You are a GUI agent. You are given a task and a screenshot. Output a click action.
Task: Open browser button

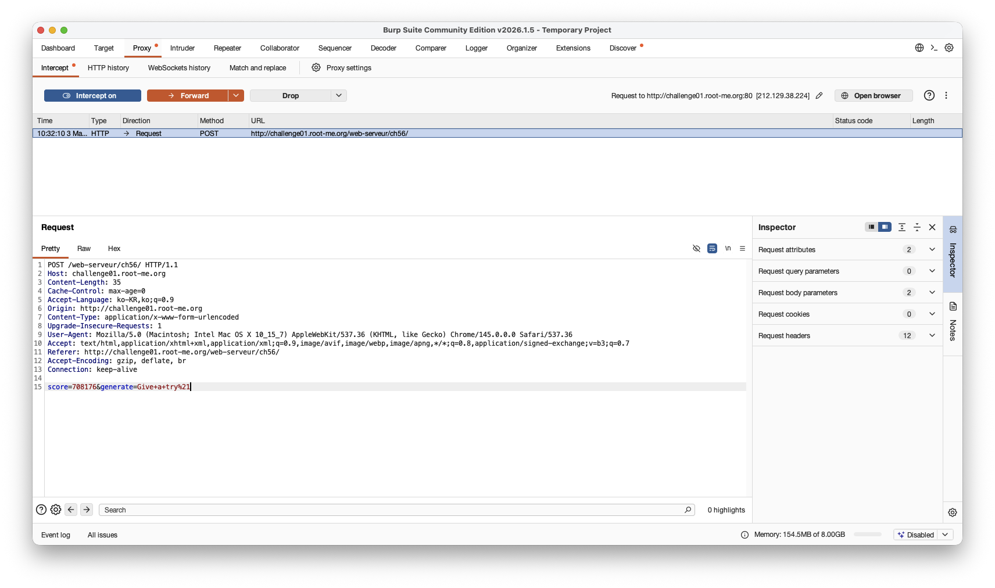(874, 95)
